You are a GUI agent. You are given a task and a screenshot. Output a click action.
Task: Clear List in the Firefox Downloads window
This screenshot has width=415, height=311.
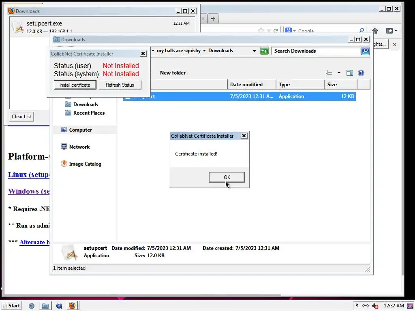coord(21,117)
